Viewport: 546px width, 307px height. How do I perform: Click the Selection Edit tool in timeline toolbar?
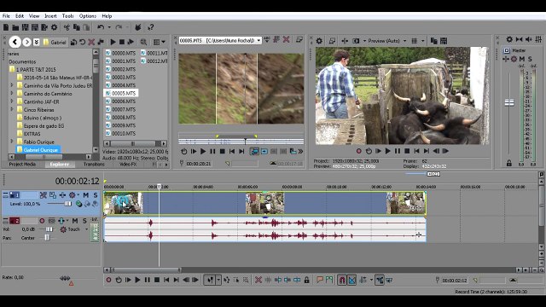point(236,280)
